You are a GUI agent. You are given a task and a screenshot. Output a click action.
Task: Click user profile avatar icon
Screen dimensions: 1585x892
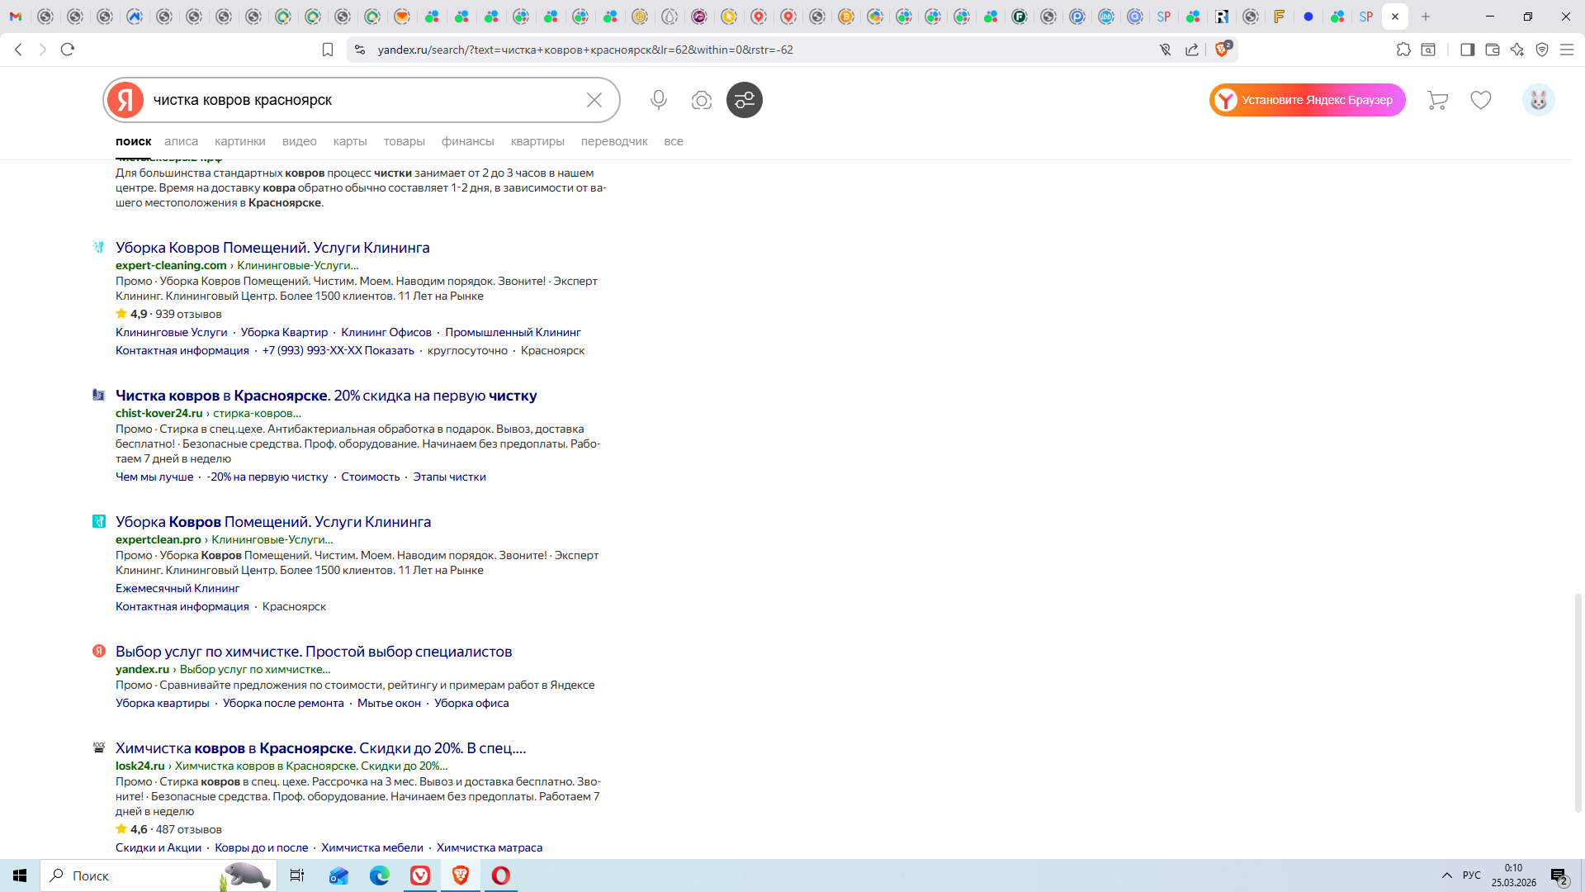[x=1538, y=100]
